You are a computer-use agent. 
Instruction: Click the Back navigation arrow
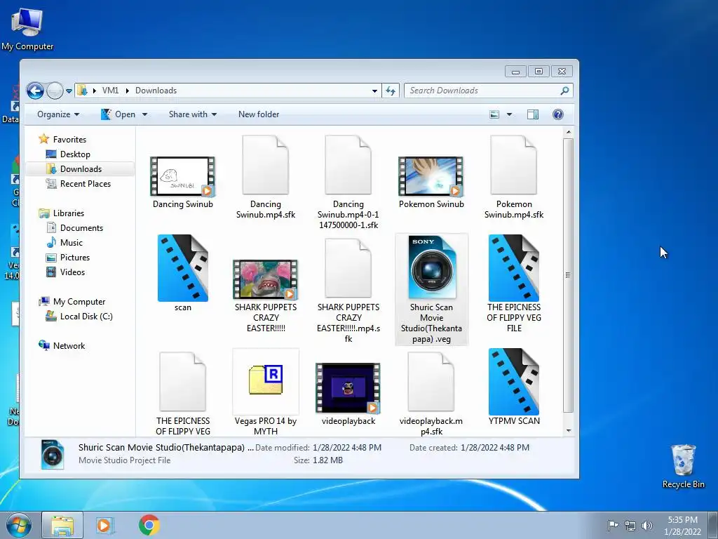[35, 91]
